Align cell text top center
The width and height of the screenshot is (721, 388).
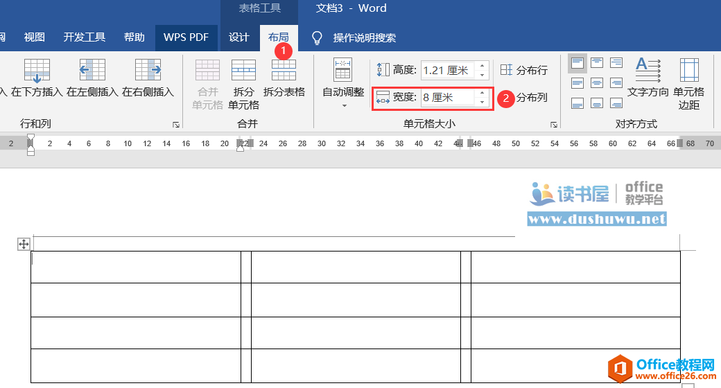pyautogui.click(x=597, y=63)
